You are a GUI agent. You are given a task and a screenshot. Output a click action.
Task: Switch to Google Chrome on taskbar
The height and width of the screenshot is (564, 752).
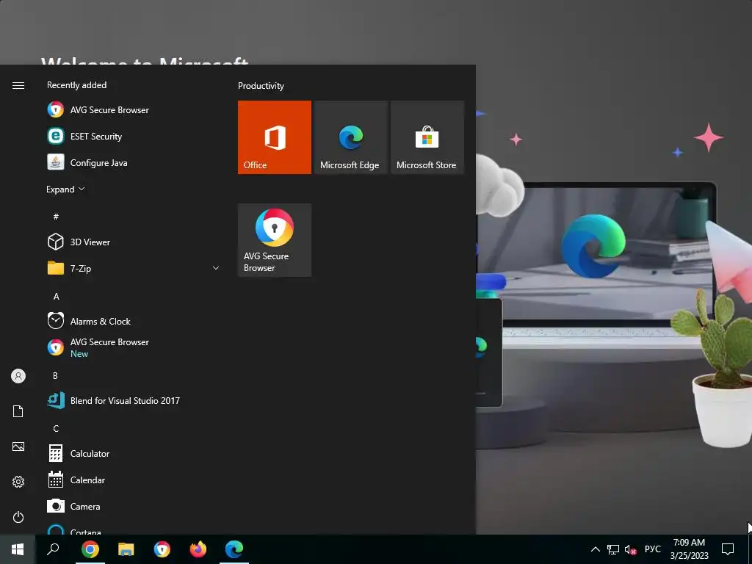90,549
